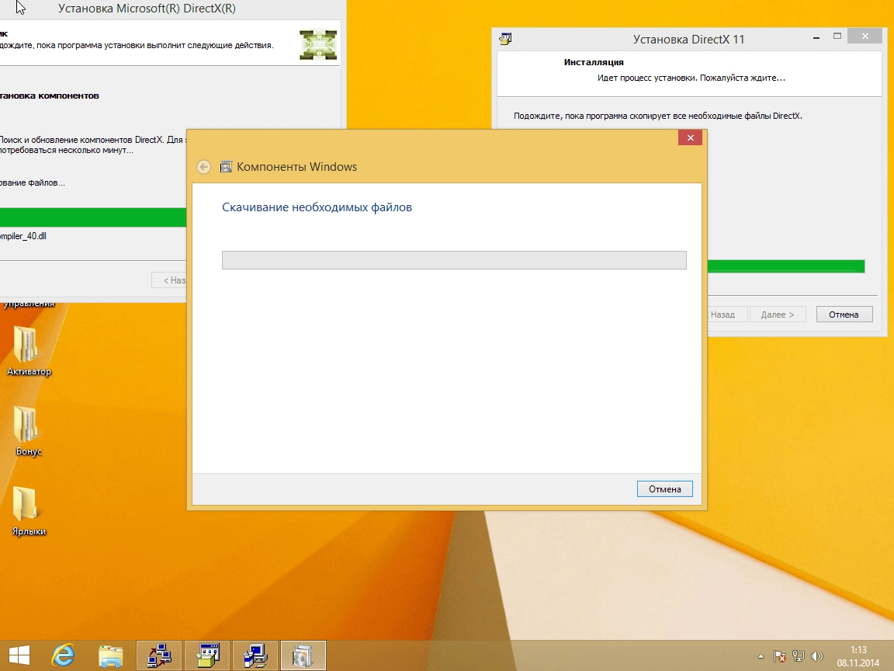894x671 pixels.
Task: Close the Компоненты Windows dialog
Action: point(690,137)
